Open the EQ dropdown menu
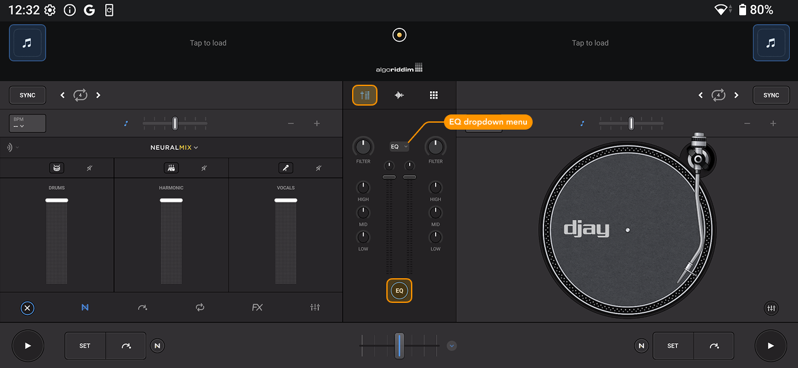 pyautogui.click(x=398, y=145)
